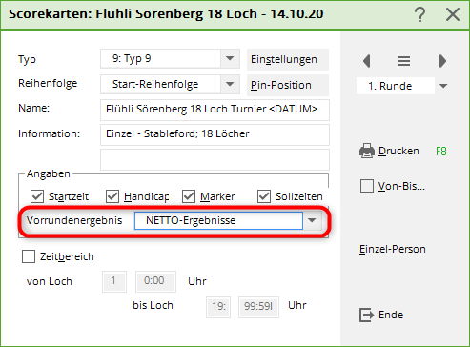Go to previous round with left arrow
Image resolution: width=470 pixels, height=347 pixels.
[367, 61]
